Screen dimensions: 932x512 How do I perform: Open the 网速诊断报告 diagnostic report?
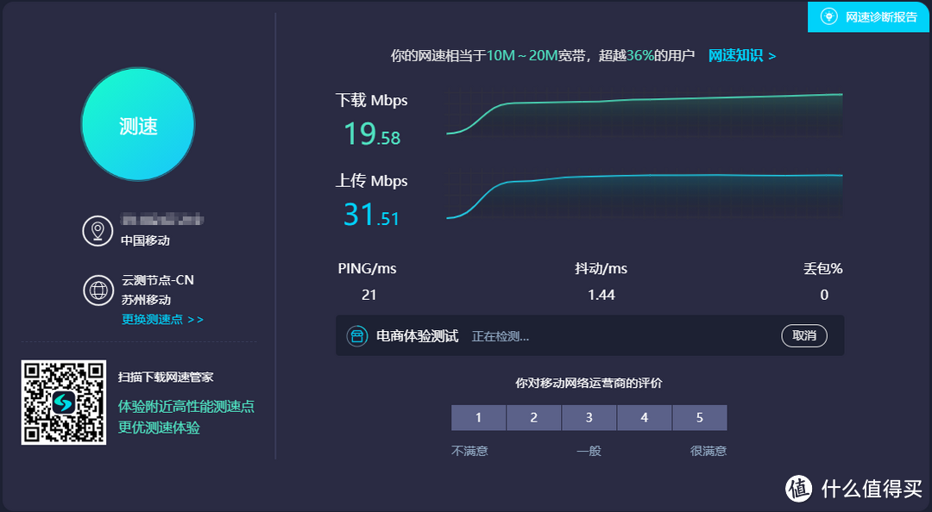point(868,16)
